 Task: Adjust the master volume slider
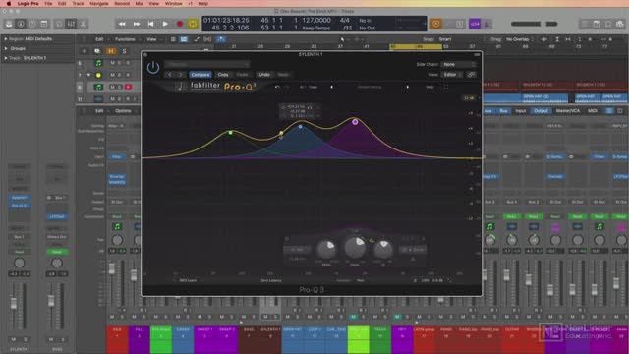pos(534,24)
